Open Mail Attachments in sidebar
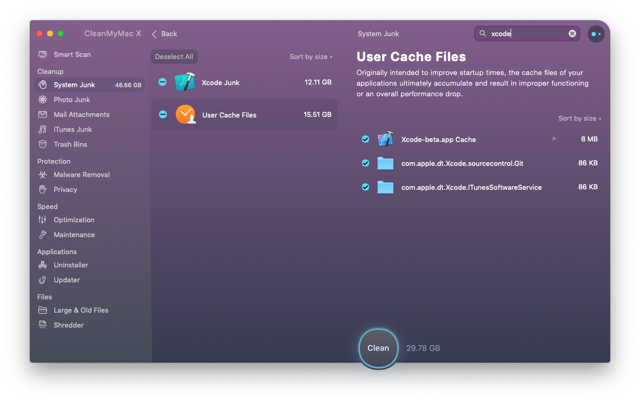 click(x=81, y=115)
